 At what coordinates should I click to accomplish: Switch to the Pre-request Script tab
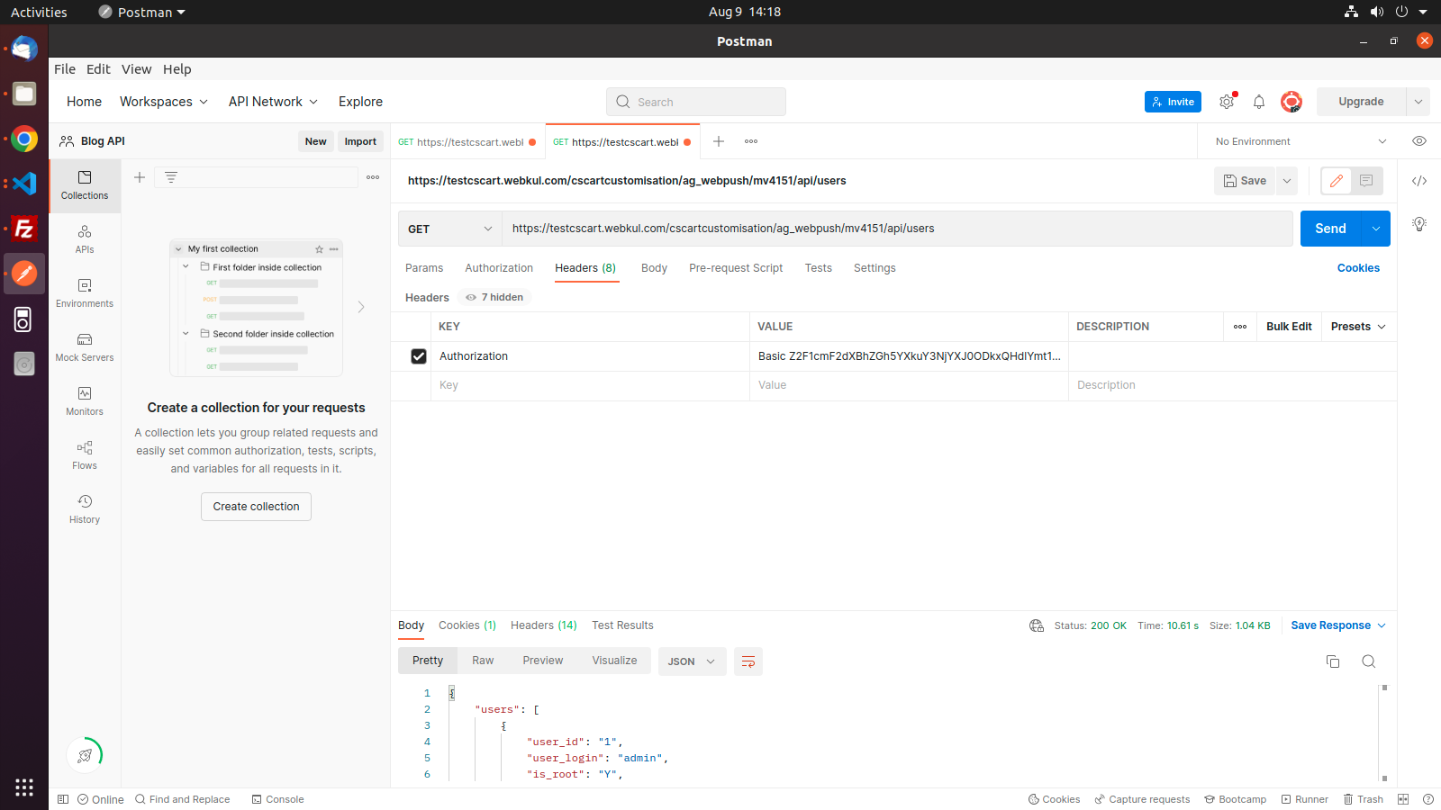[x=735, y=267]
